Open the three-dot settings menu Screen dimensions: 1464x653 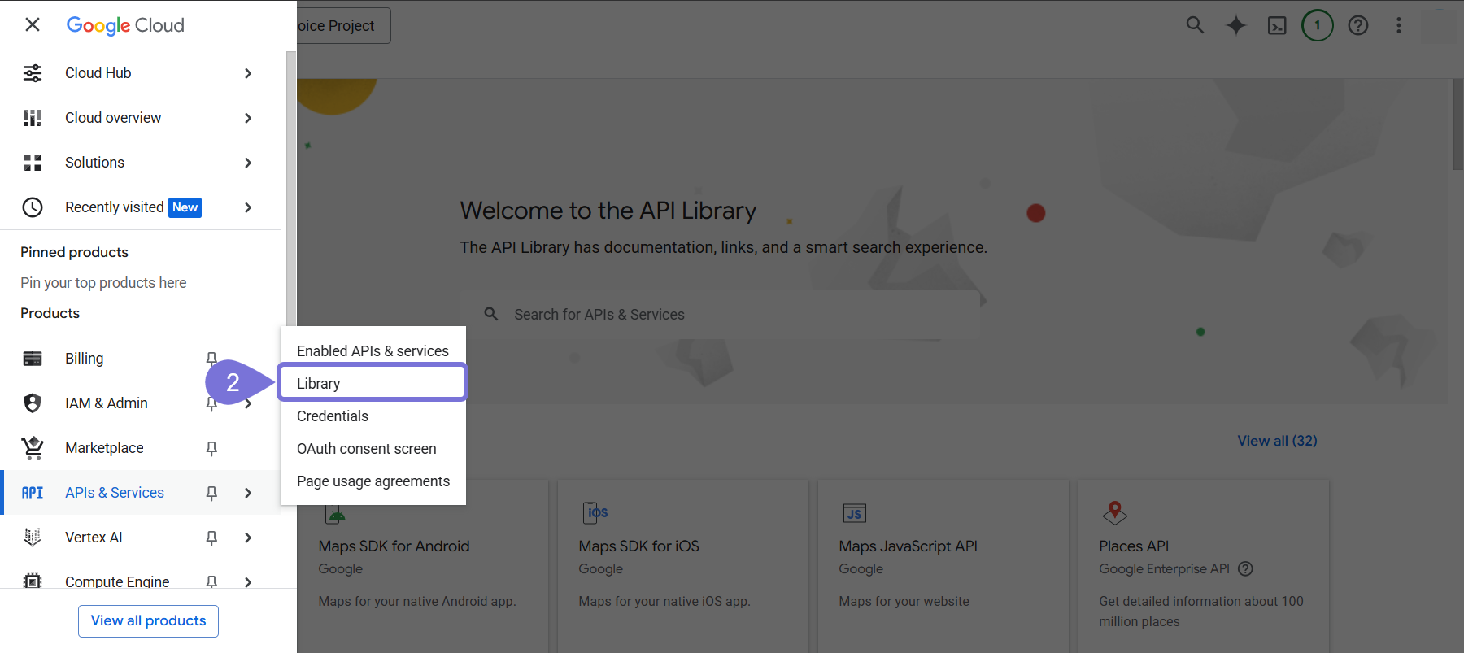pos(1398,25)
